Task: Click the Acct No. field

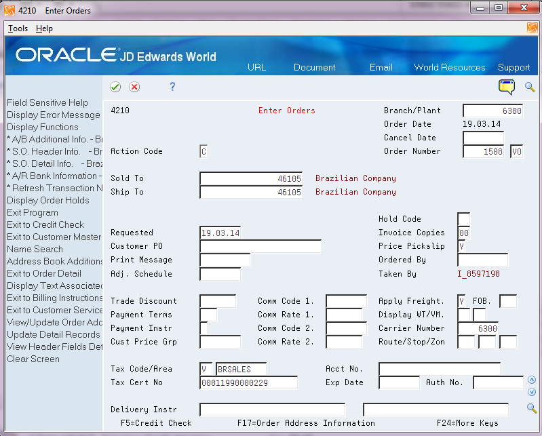Action: click(x=440, y=369)
